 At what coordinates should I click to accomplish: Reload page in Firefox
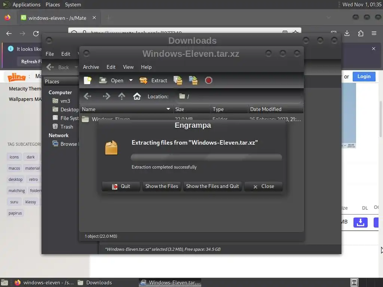[x=36, y=33]
